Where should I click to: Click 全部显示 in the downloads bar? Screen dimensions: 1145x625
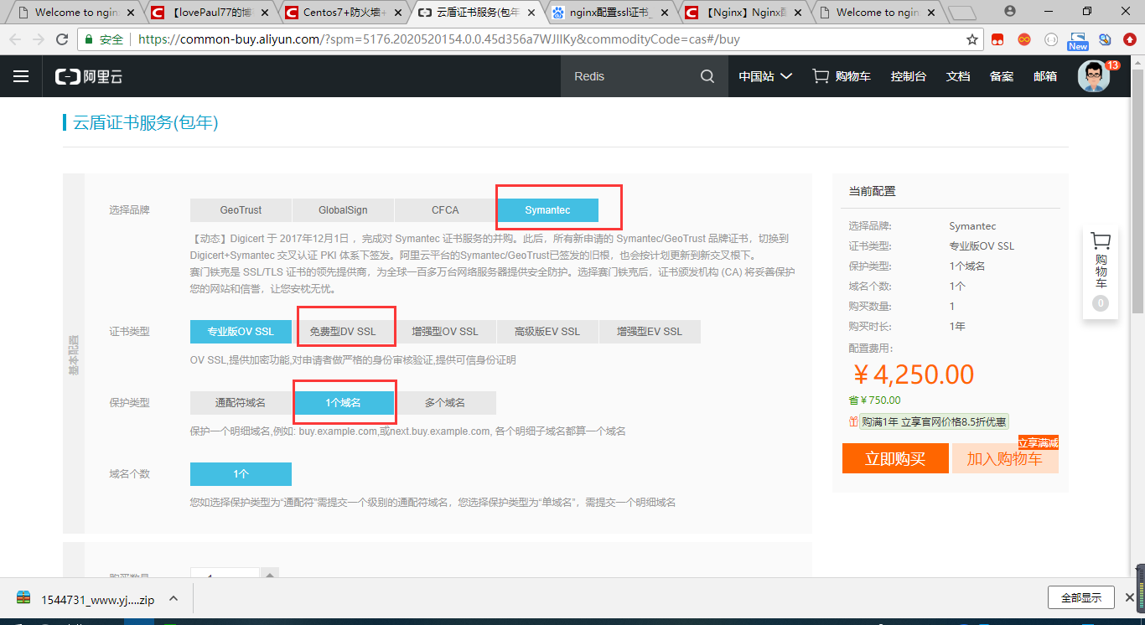(x=1081, y=598)
